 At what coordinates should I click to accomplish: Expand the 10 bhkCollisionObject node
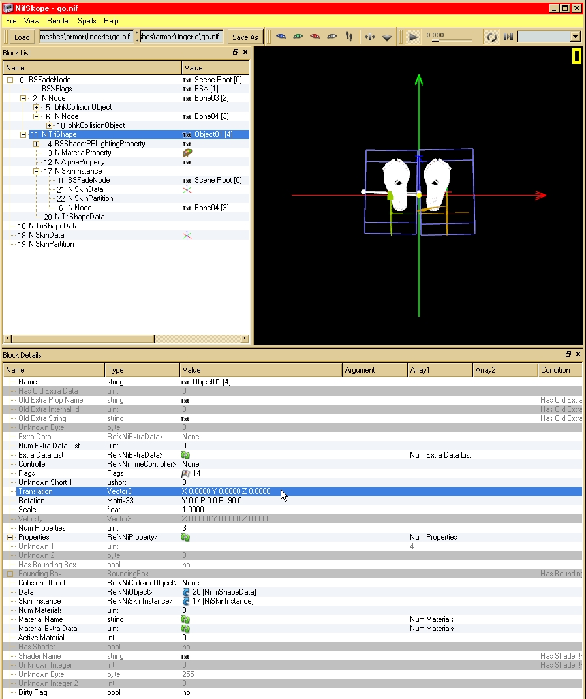pyautogui.click(x=50, y=126)
